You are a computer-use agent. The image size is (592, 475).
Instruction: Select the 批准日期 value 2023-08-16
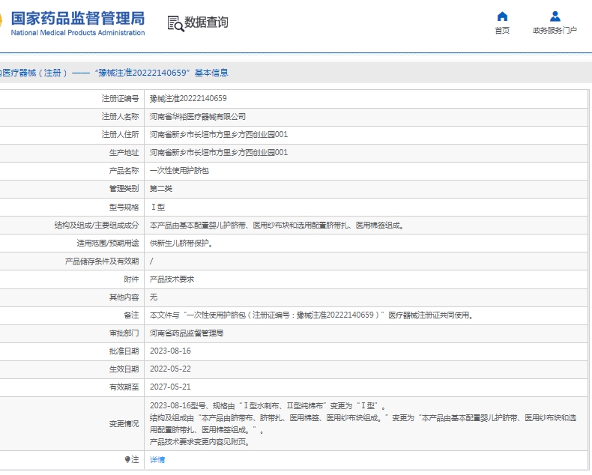(x=170, y=351)
